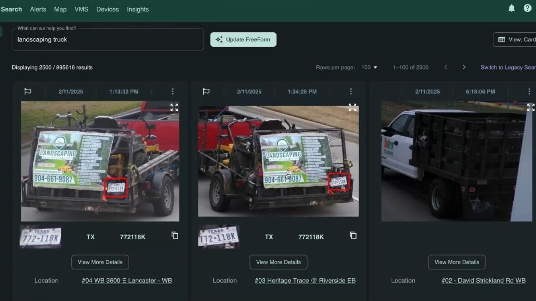
Task: Click the help question mark icon
Action: pos(527,8)
